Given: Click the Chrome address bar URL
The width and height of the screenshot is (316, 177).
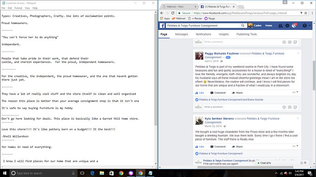Looking at the screenshot, I should (240, 13).
